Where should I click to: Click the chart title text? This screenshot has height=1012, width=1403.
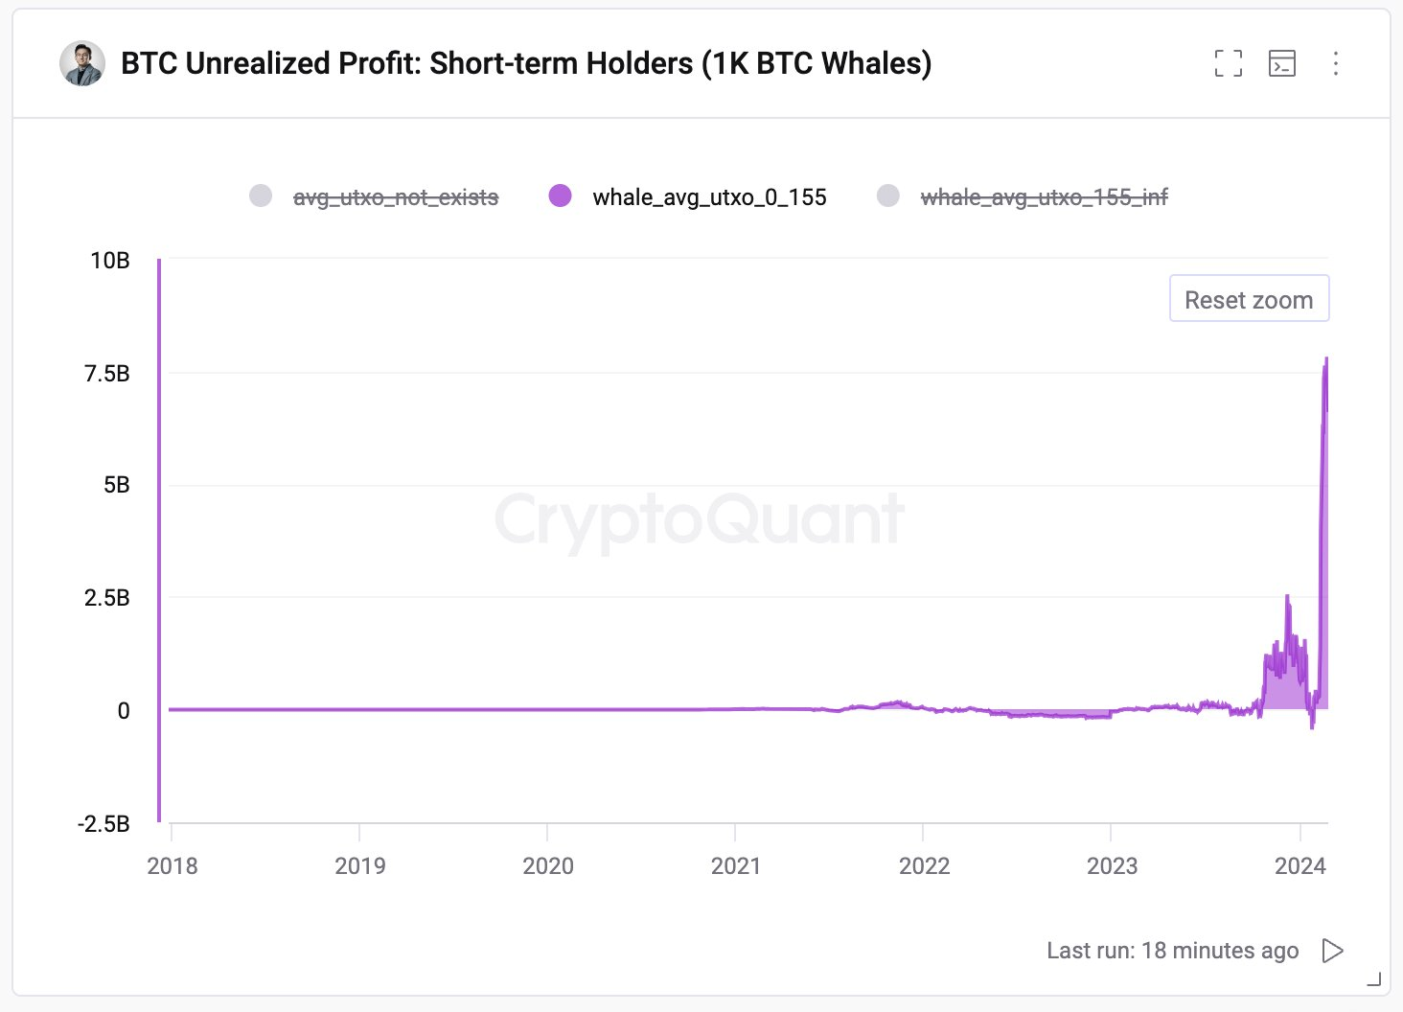click(x=526, y=63)
